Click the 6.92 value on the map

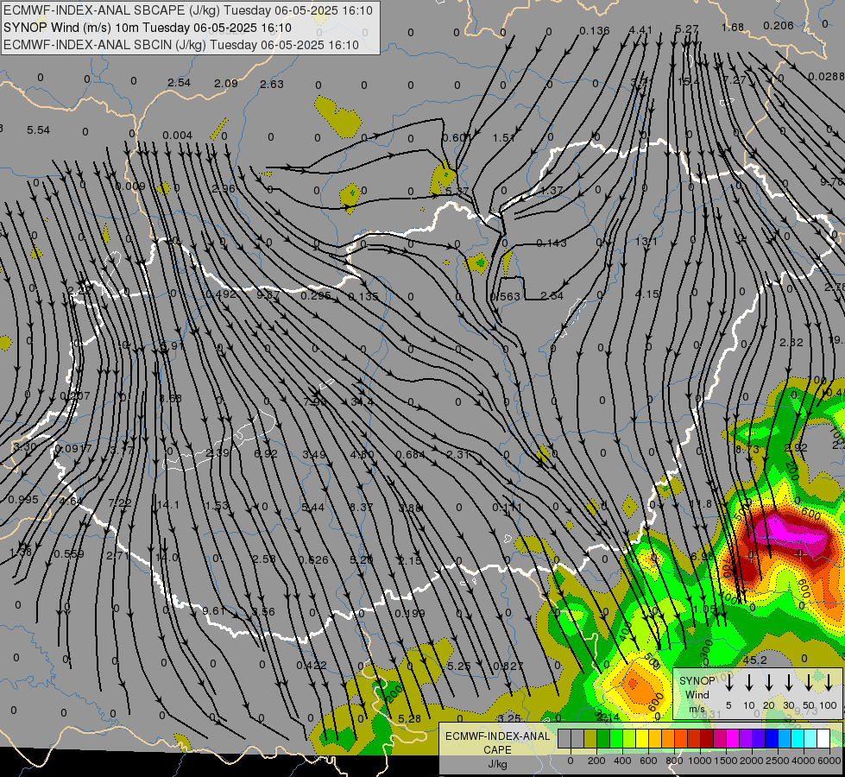point(266,453)
